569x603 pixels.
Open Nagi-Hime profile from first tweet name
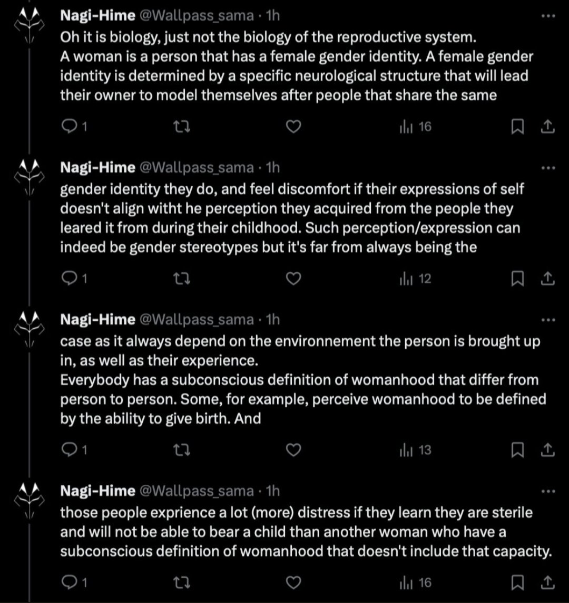(98, 15)
